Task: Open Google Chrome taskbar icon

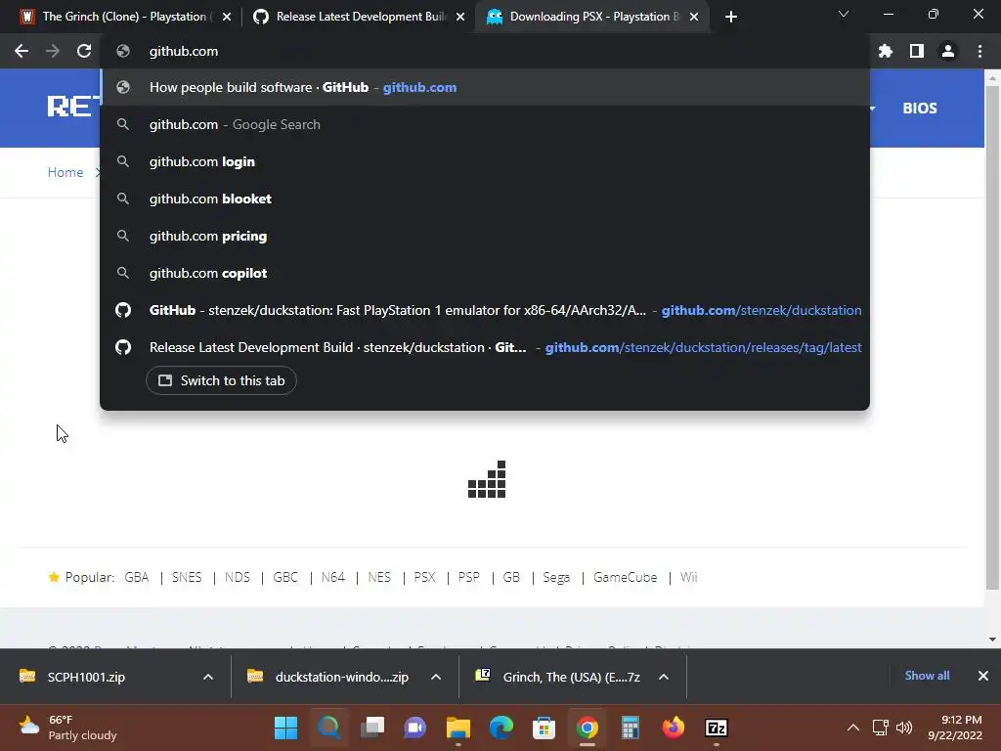Action: (588, 728)
